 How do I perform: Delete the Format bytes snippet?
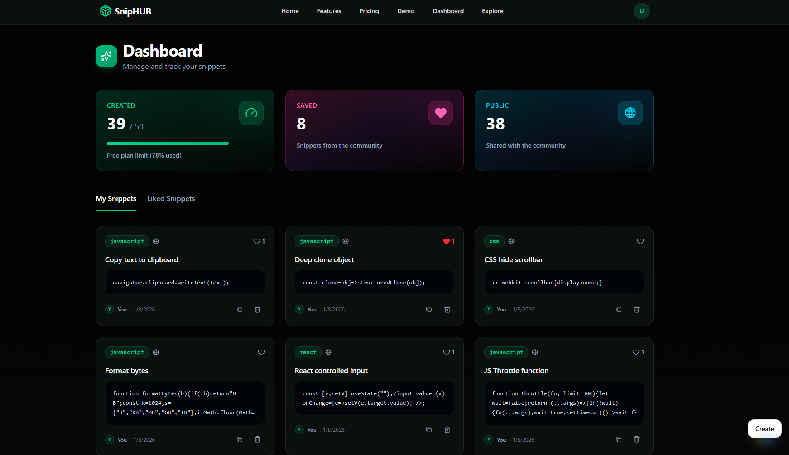(x=257, y=439)
